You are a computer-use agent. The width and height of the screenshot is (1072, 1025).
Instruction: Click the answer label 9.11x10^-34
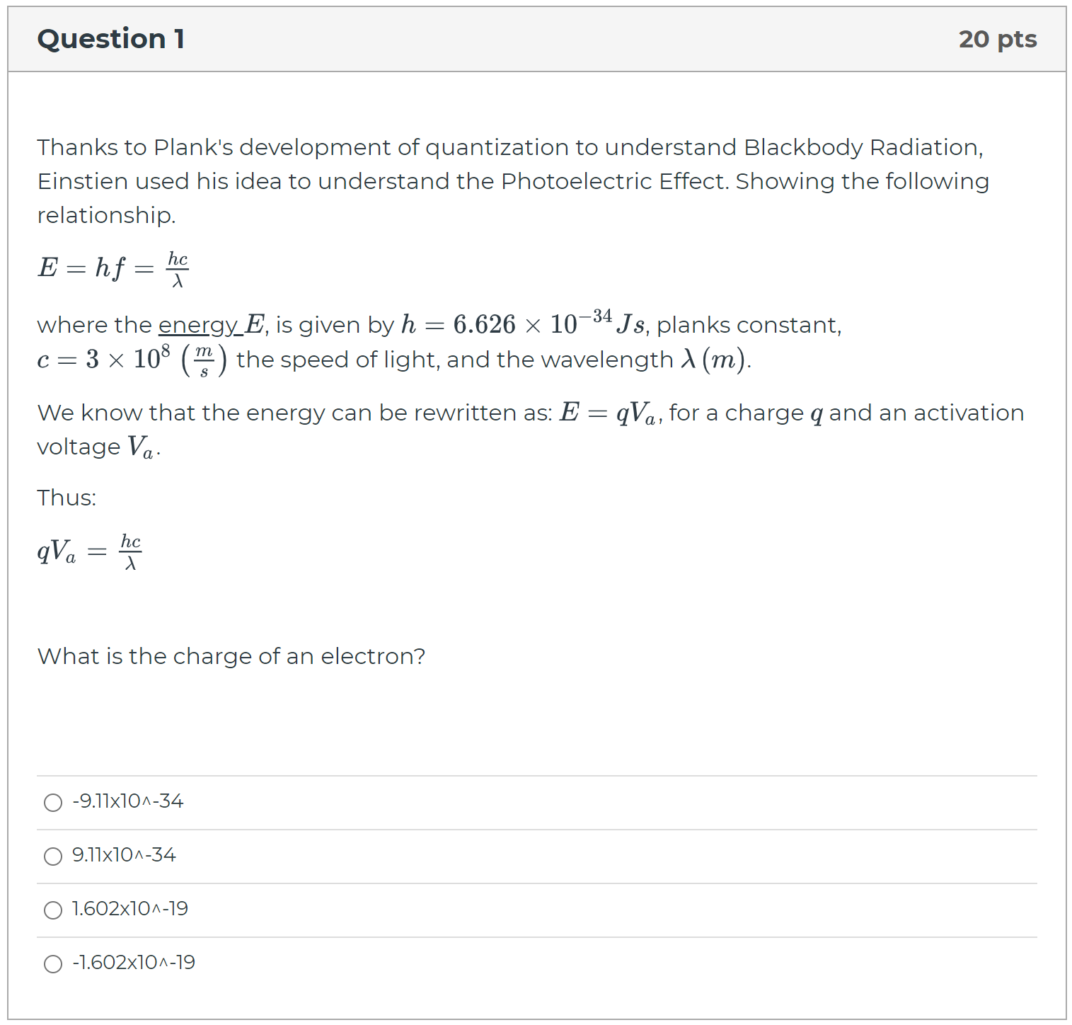tap(123, 855)
